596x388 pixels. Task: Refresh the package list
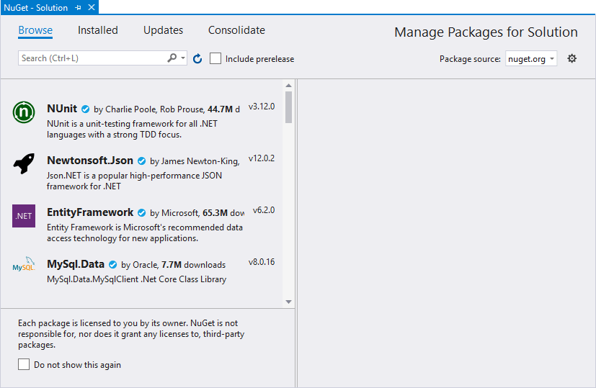197,59
